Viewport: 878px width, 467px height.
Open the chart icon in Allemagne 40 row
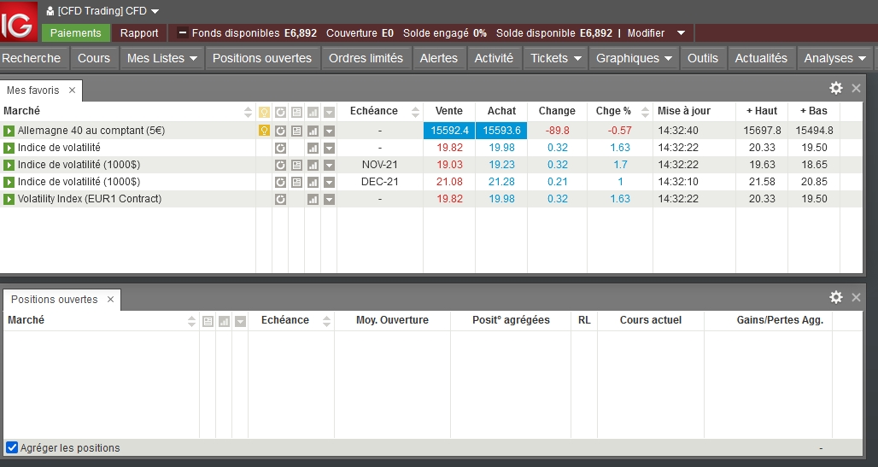(313, 131)
